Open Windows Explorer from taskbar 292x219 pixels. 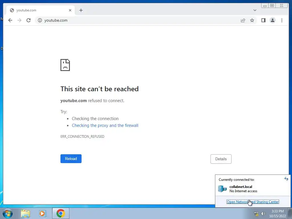click(25, 214)
